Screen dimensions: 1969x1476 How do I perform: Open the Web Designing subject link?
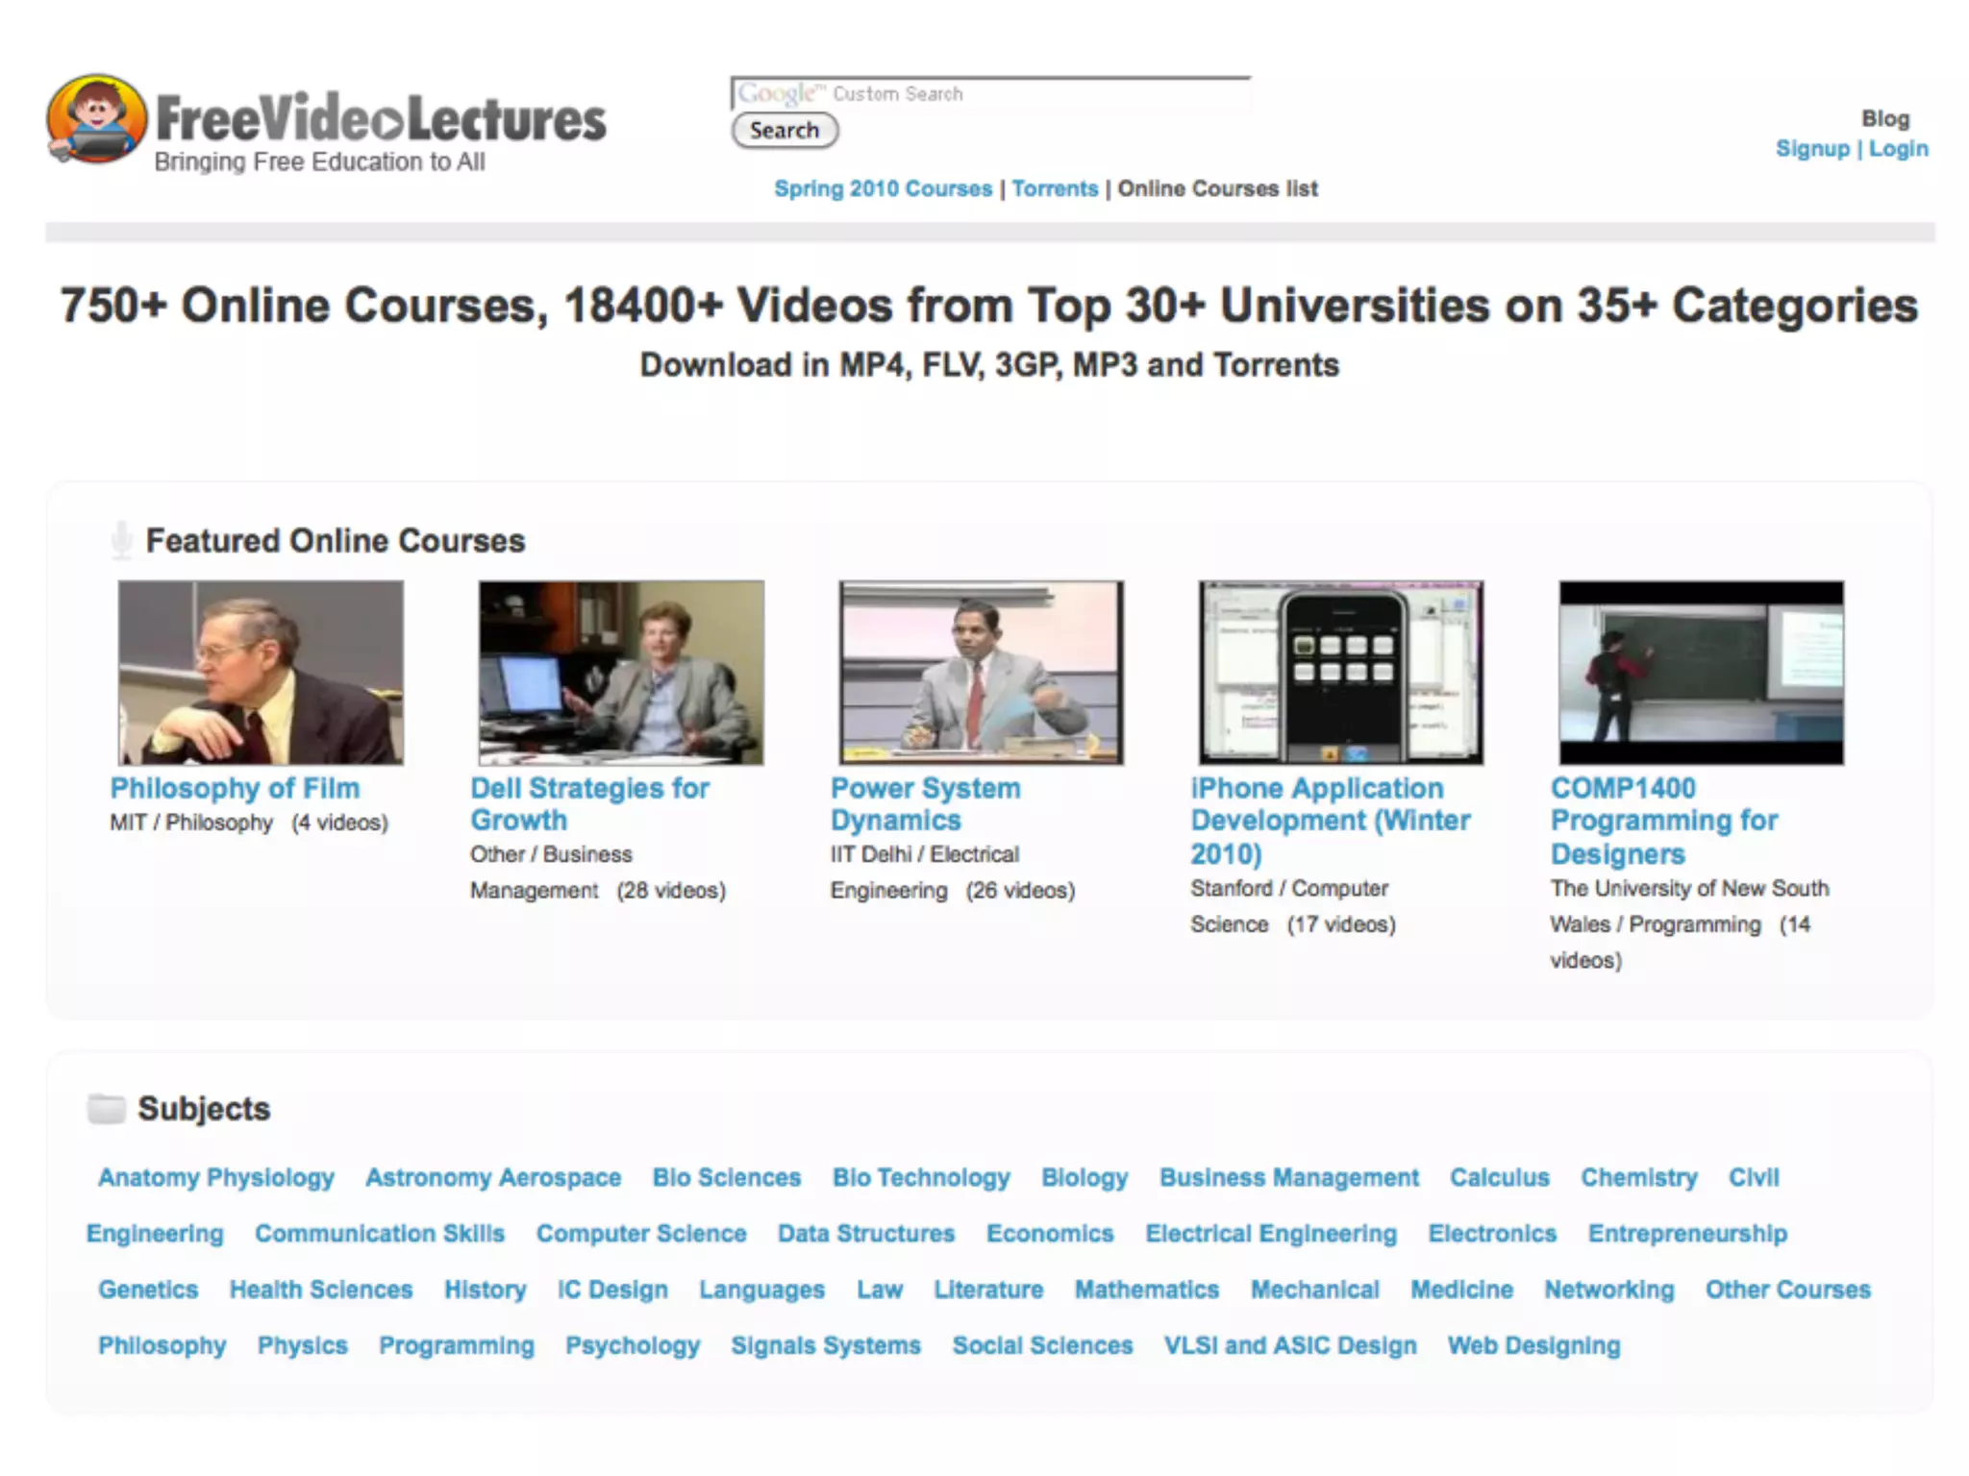(x=1534, y=1346)
